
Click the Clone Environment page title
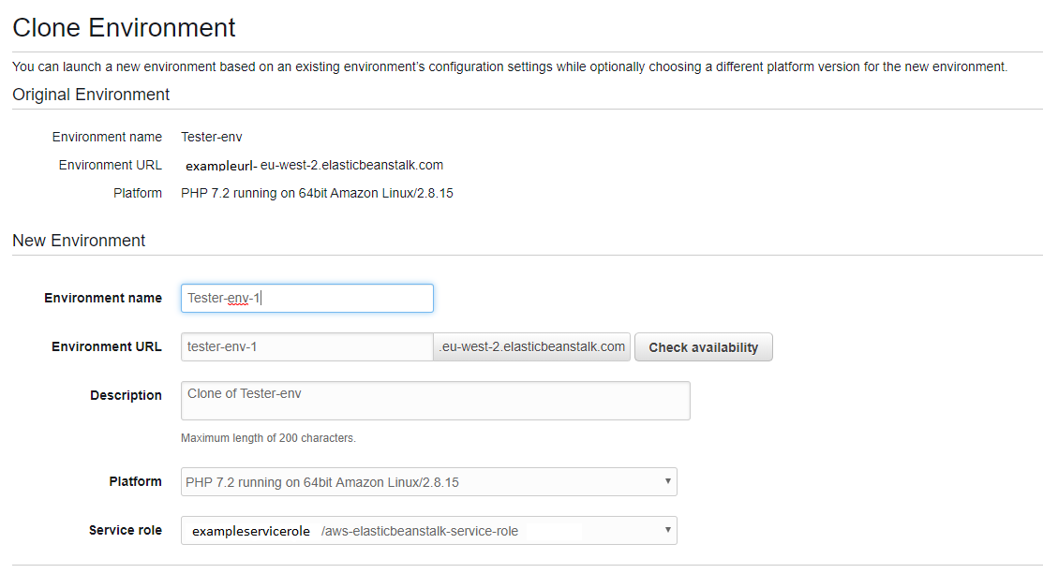click(124, 28)
